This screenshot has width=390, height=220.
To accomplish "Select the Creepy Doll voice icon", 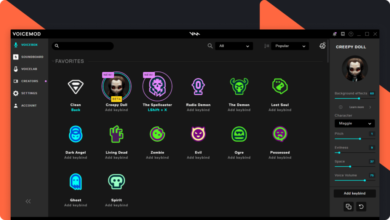I will pos(116,86).
